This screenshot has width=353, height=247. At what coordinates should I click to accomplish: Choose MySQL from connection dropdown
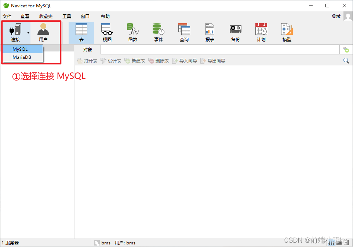tap(23, 49)
